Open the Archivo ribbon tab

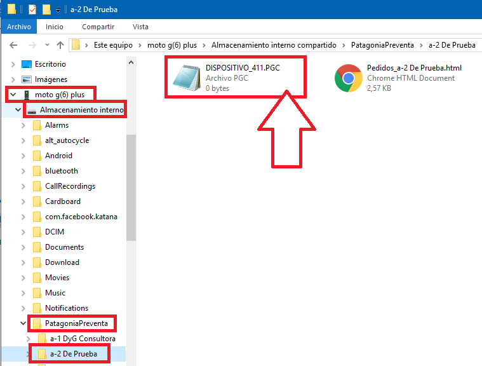pyautogui.click(x=19, y=27)
